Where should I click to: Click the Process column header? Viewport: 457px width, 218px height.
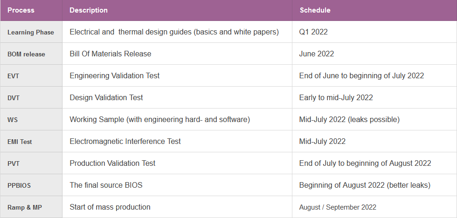tap(21, 10)
